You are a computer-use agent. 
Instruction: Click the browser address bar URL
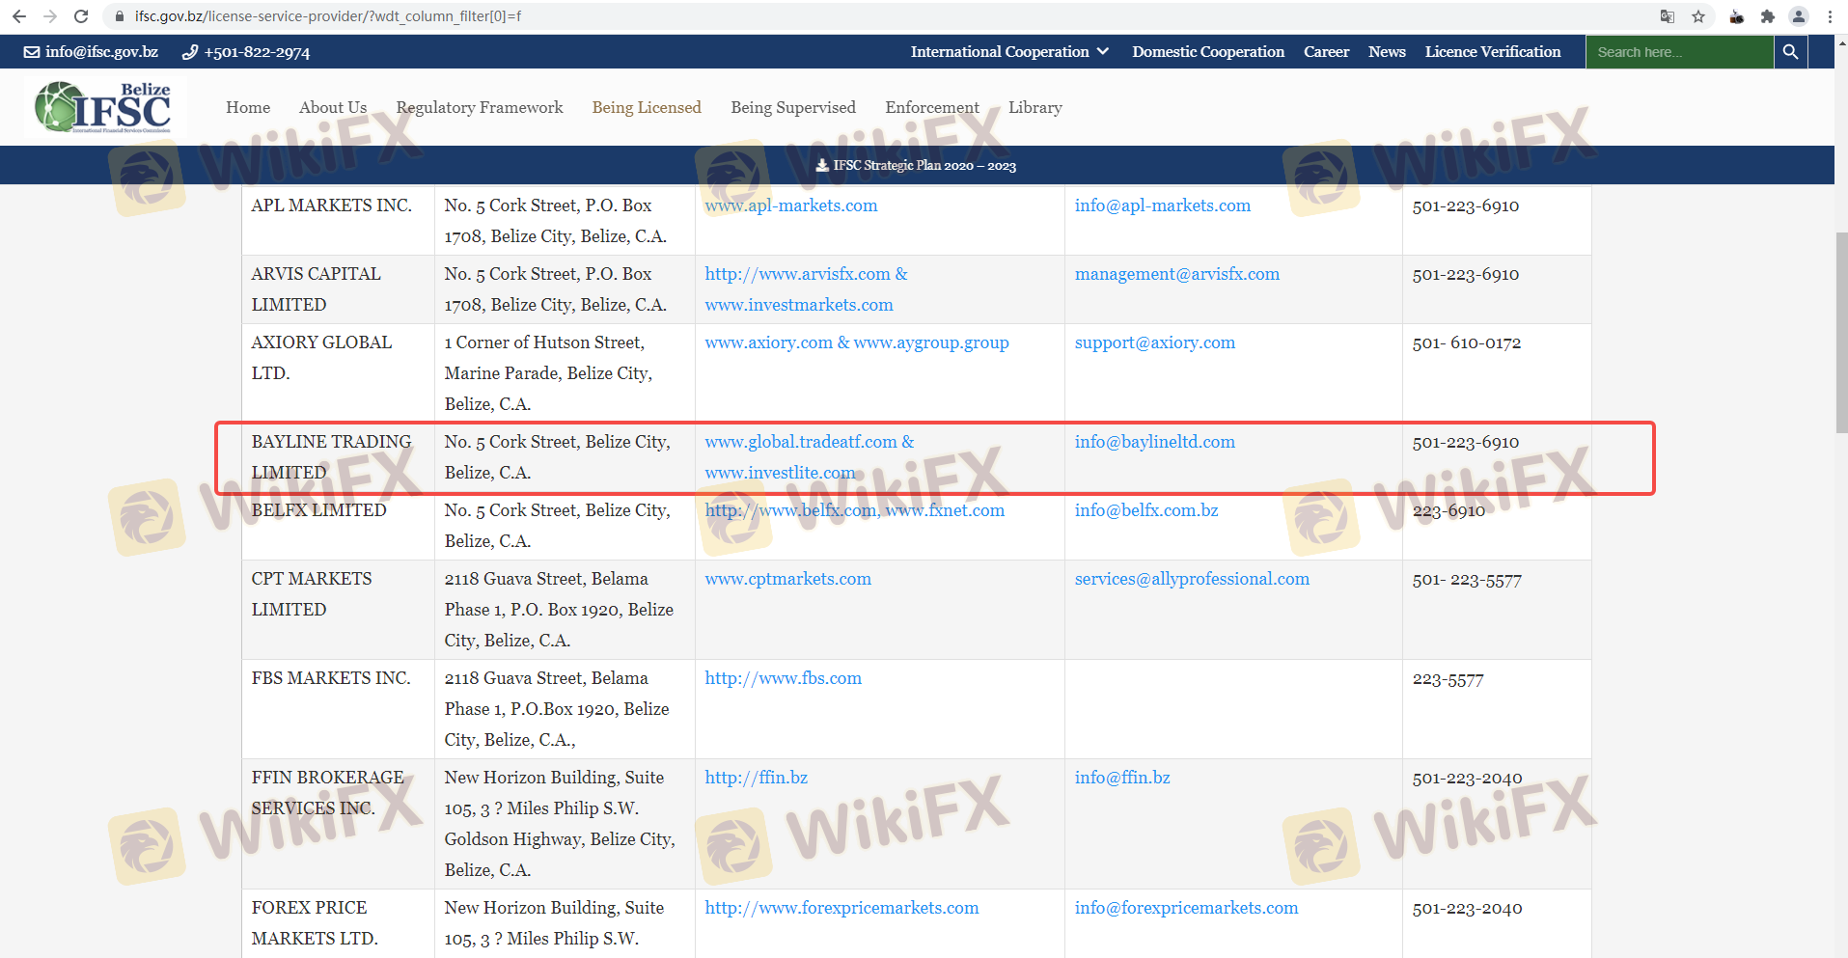[x=328, y=16]
